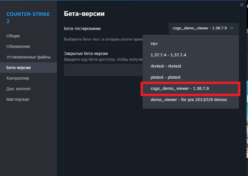Select the Нет option in beta list
Image resolution: width=248 pixels, height=176 pixels.
pos(190,44)
